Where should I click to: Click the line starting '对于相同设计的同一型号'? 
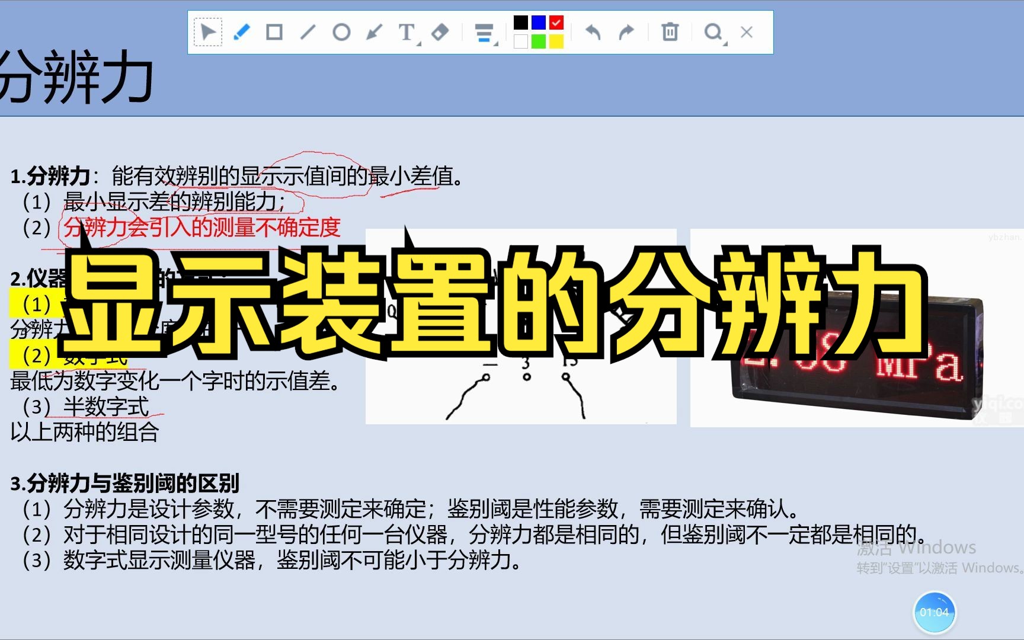[x=475, y=535]
